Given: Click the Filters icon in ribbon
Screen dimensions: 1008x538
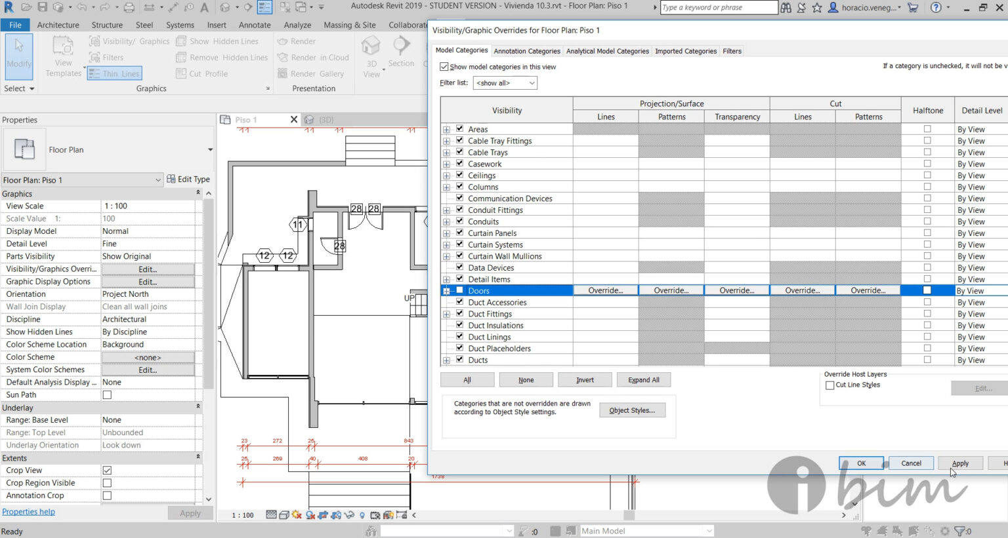Looking at the screenshot, I should click(x=94, y=58).
